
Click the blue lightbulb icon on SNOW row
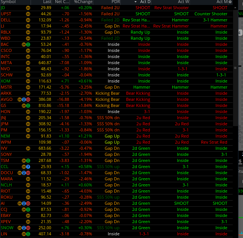(24, 228)
